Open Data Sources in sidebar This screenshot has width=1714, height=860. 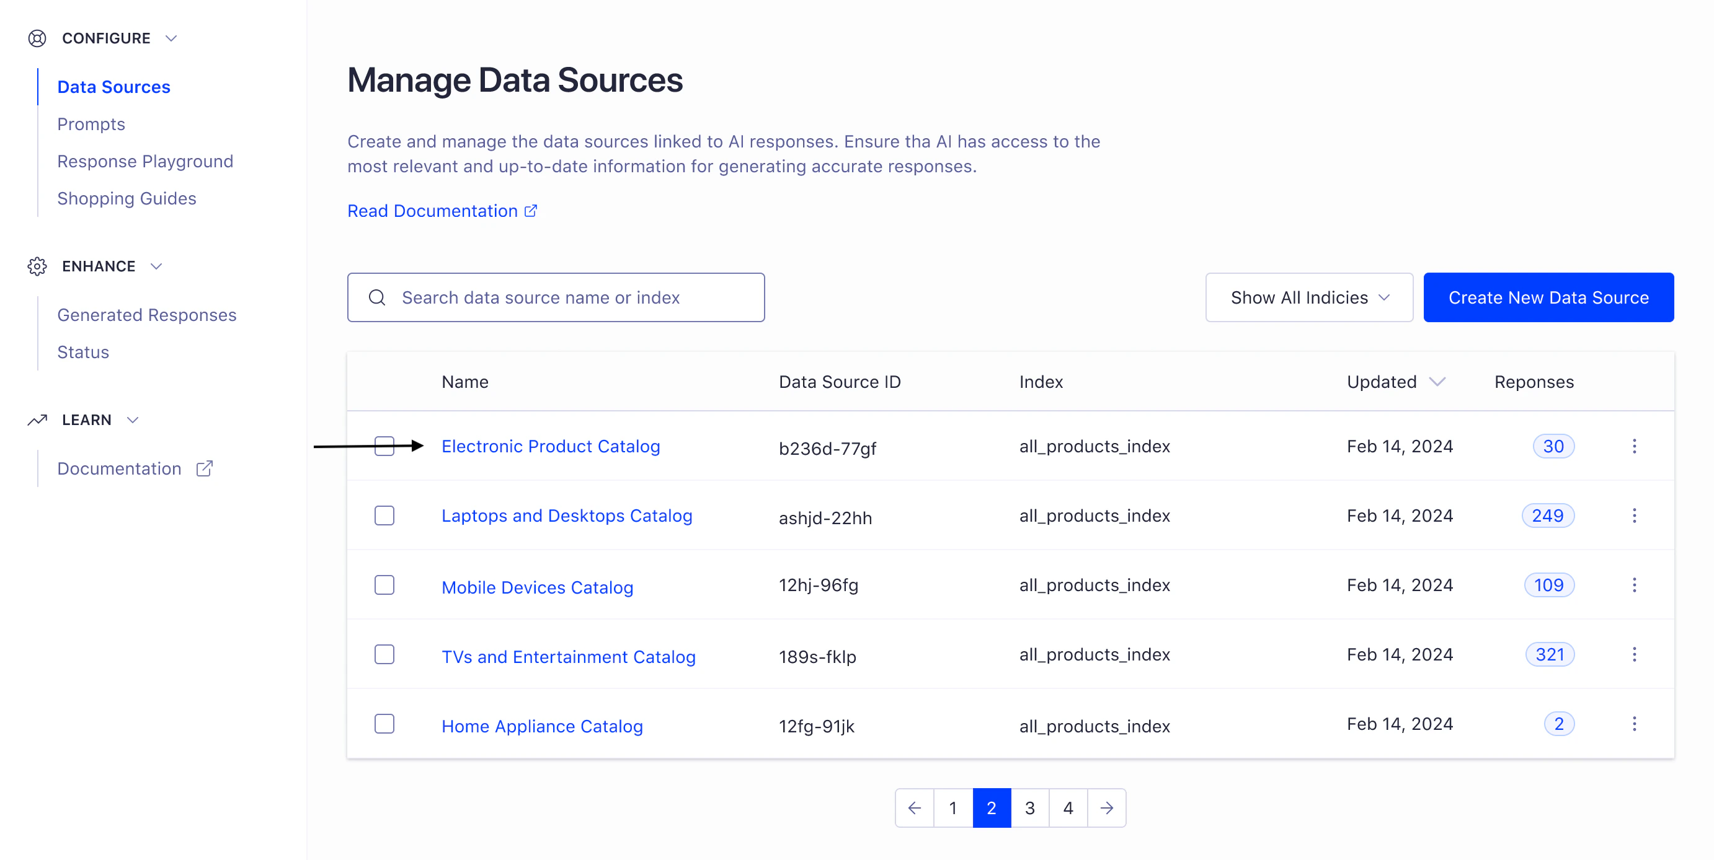pos(113,87)
